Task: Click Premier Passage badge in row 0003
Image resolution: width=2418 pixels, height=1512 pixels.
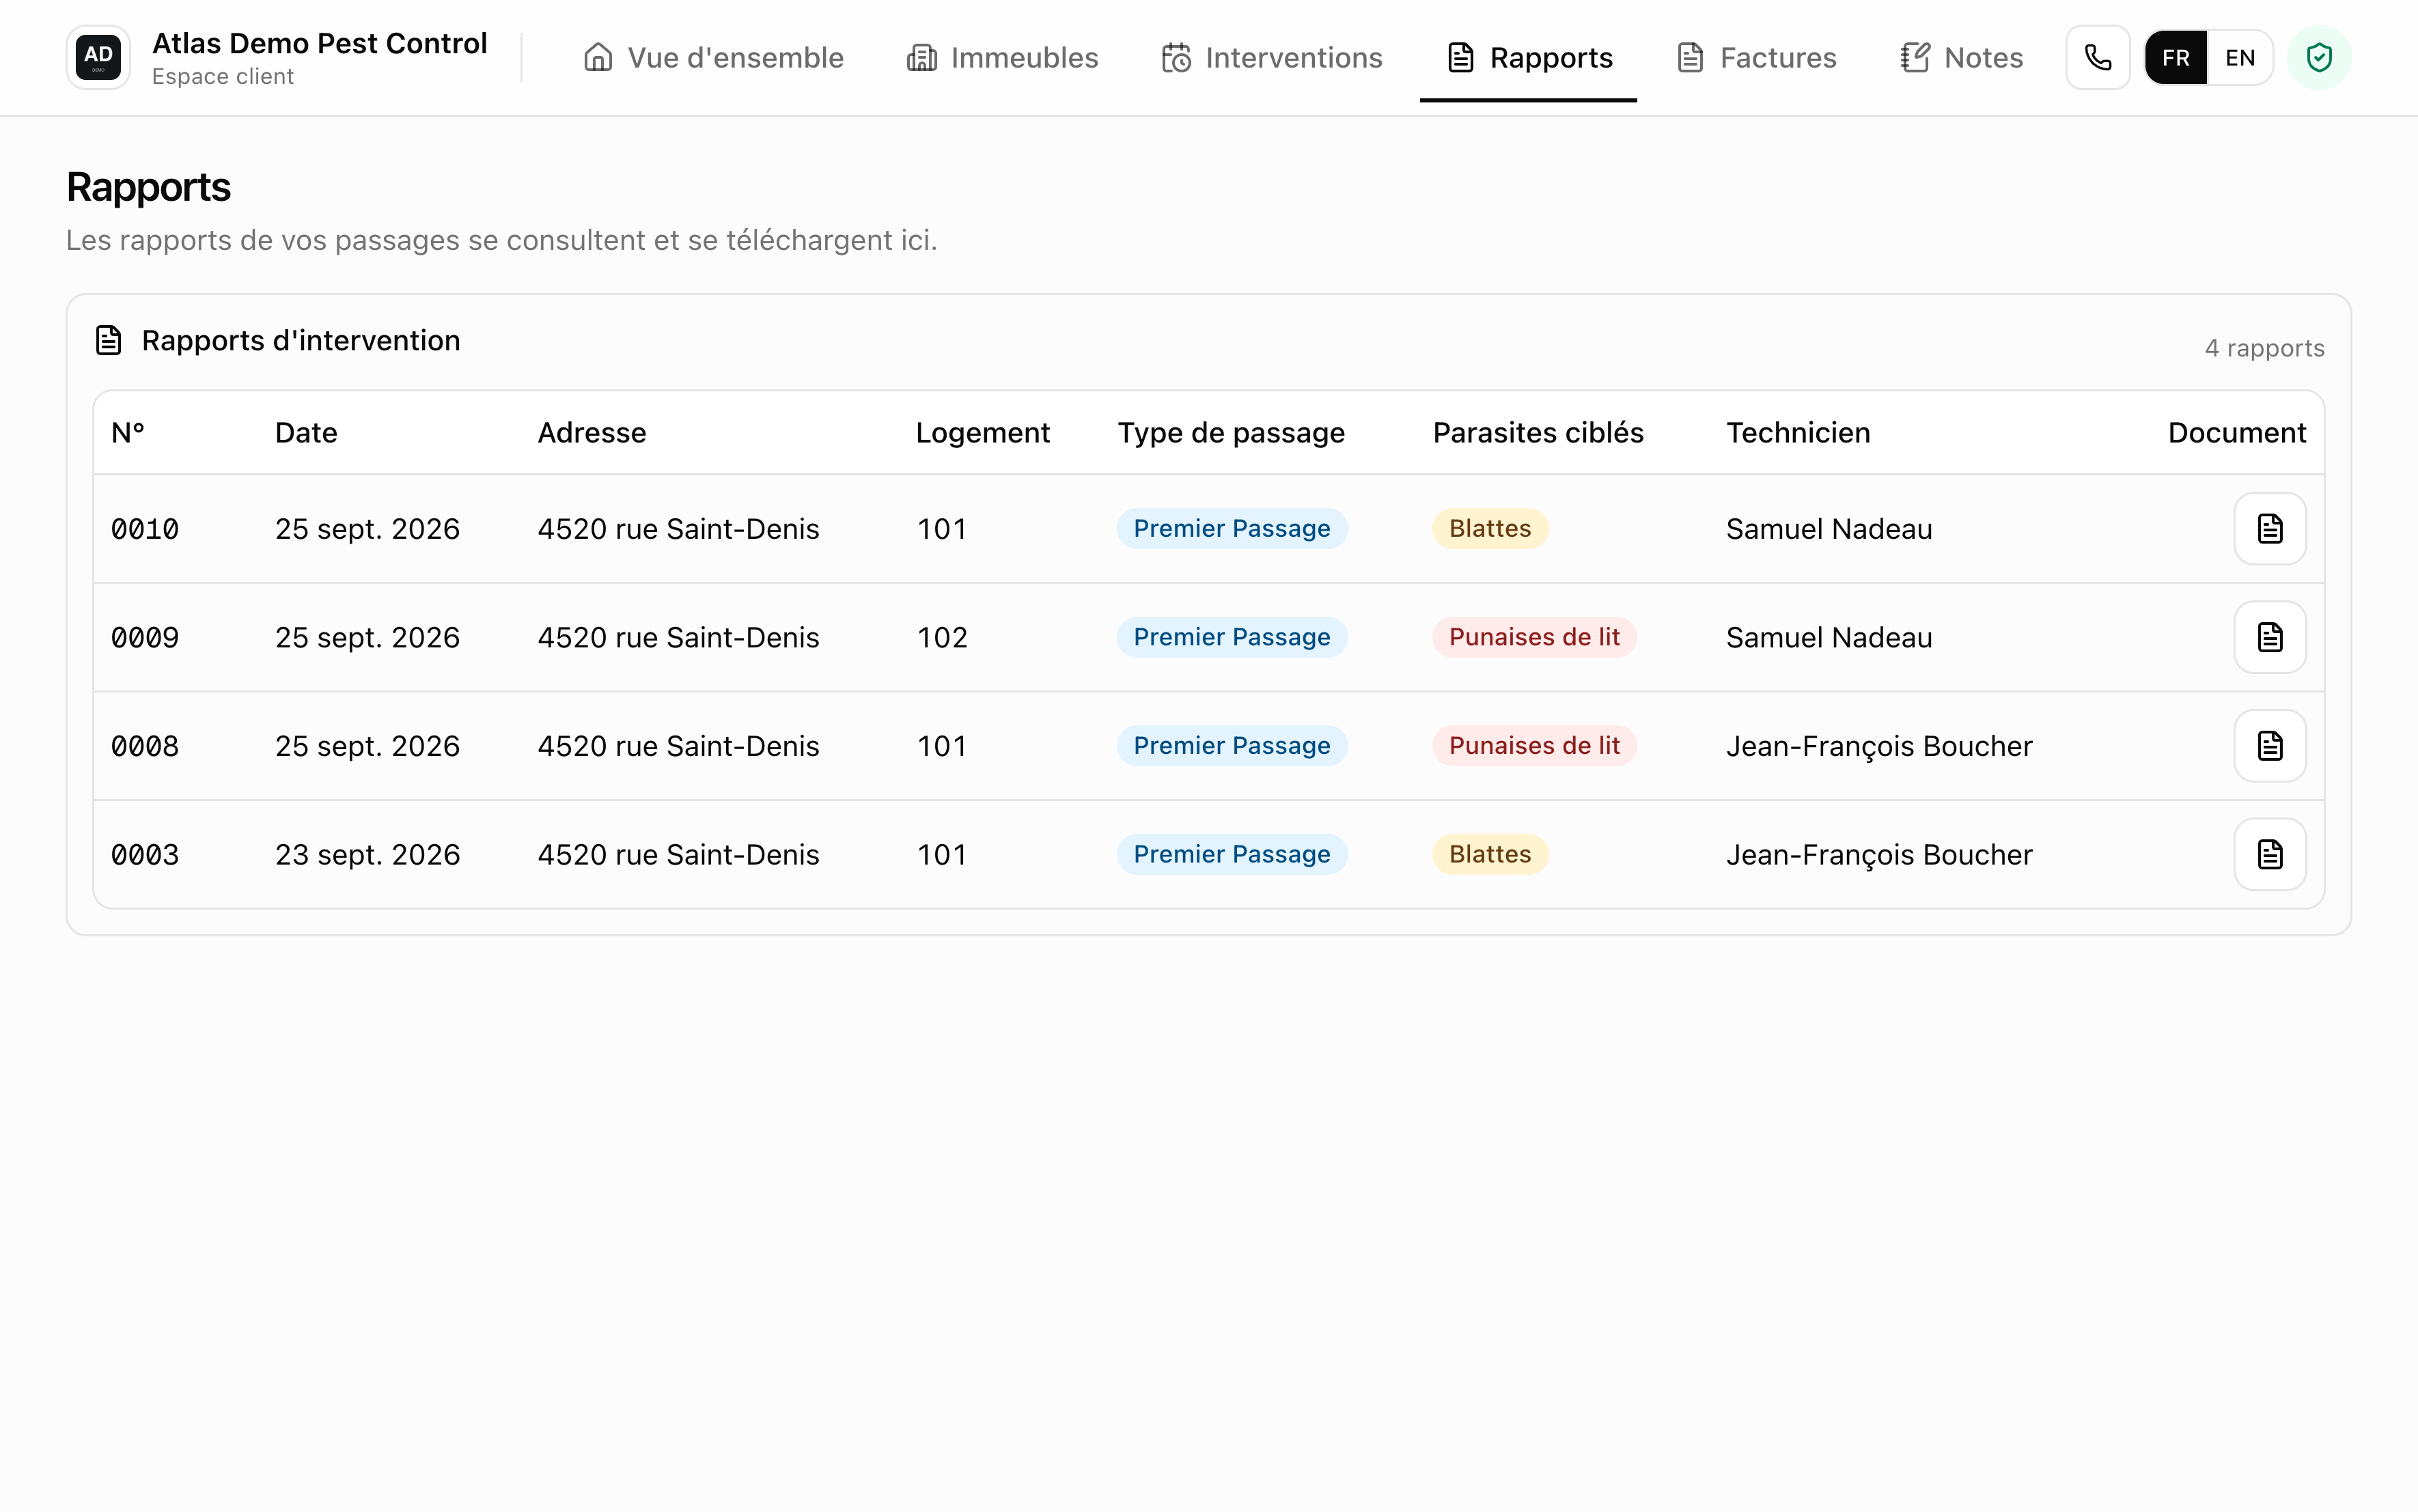Action: click(x=1232, y=854)
